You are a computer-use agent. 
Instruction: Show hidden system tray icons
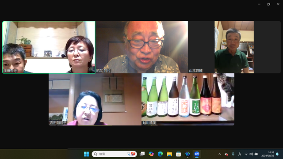(x=220, y=154)
